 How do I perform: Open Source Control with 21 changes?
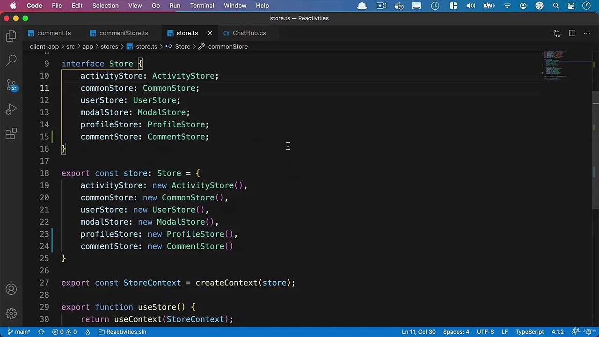coord(11,85)
